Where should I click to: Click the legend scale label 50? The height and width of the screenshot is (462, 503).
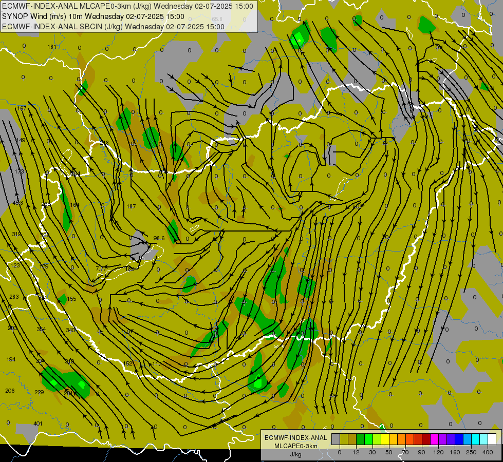click(388, 452)
